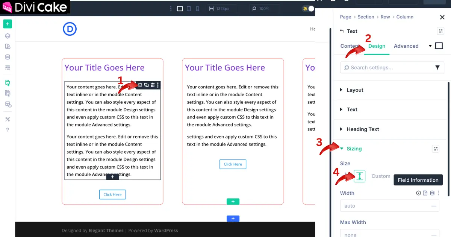Select the Custom size option

pos(381,176)
